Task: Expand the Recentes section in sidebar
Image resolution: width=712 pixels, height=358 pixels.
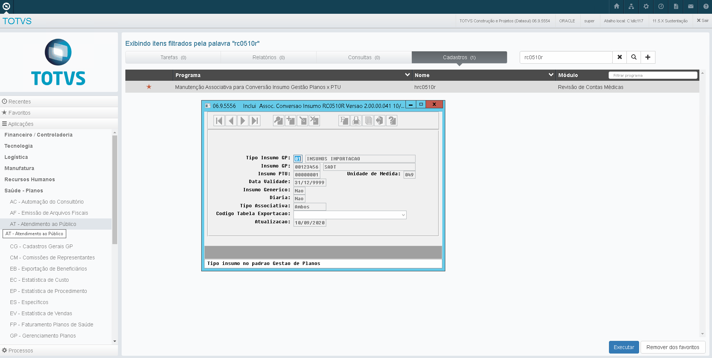Action: pos(59,102)
